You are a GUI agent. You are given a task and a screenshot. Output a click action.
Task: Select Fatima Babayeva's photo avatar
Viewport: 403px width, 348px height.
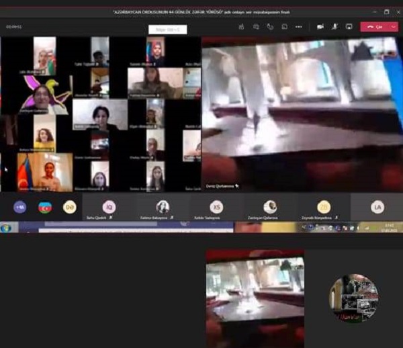coord(163,207)
